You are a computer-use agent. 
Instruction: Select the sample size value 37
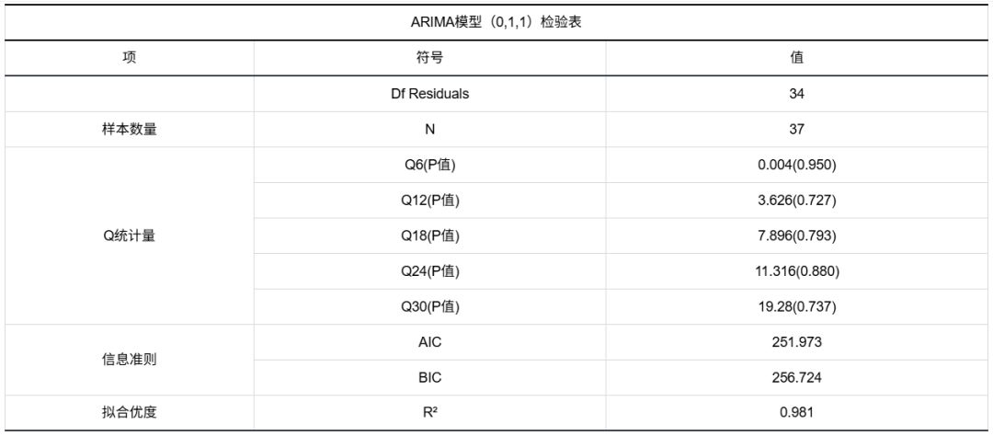pyautogui.click(x=797, y=129)
